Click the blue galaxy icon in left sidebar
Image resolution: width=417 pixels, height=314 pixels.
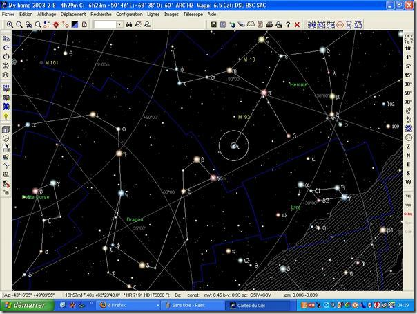6,107
